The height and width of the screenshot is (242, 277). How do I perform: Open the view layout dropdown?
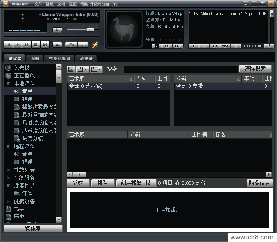82,69
